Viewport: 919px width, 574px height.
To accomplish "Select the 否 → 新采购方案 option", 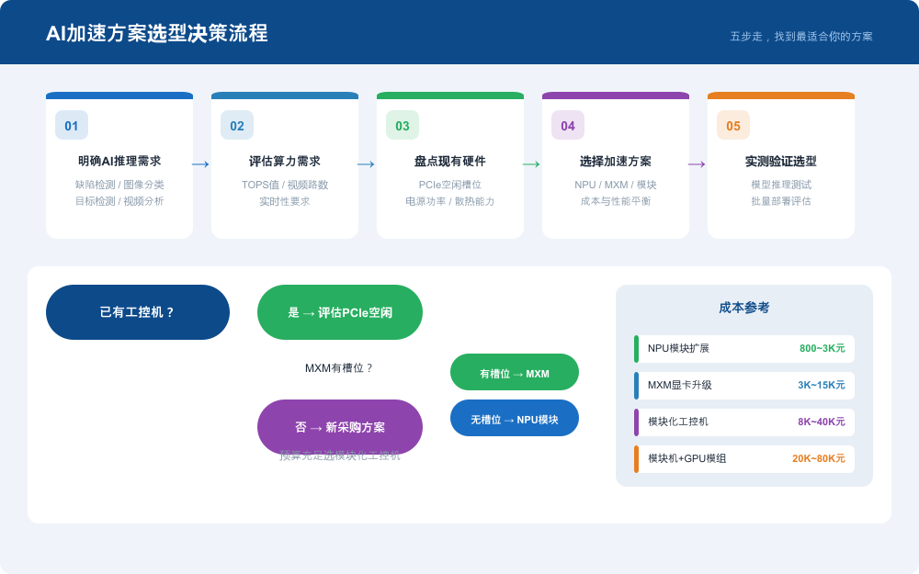I will (339, 427).
